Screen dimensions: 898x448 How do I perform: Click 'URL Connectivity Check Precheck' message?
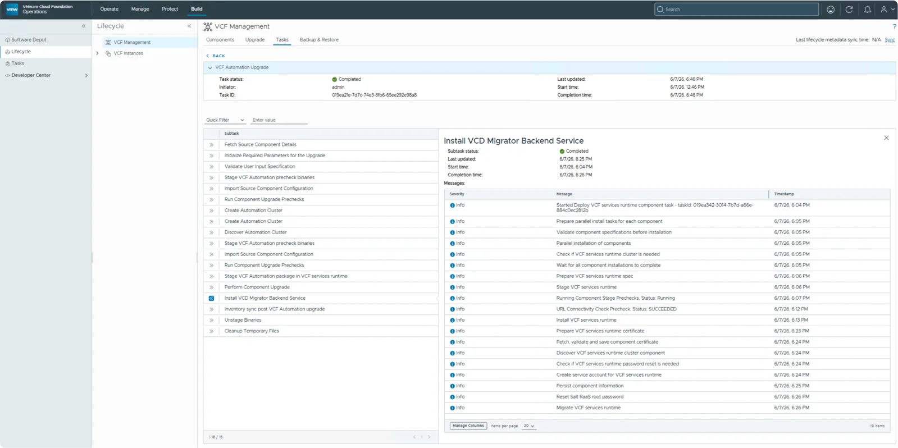tap(616, 309)
